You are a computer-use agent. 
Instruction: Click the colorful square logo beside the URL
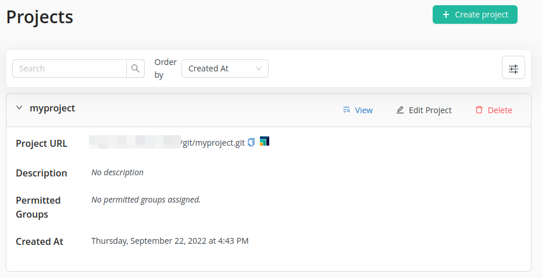(x=265, y=141)
